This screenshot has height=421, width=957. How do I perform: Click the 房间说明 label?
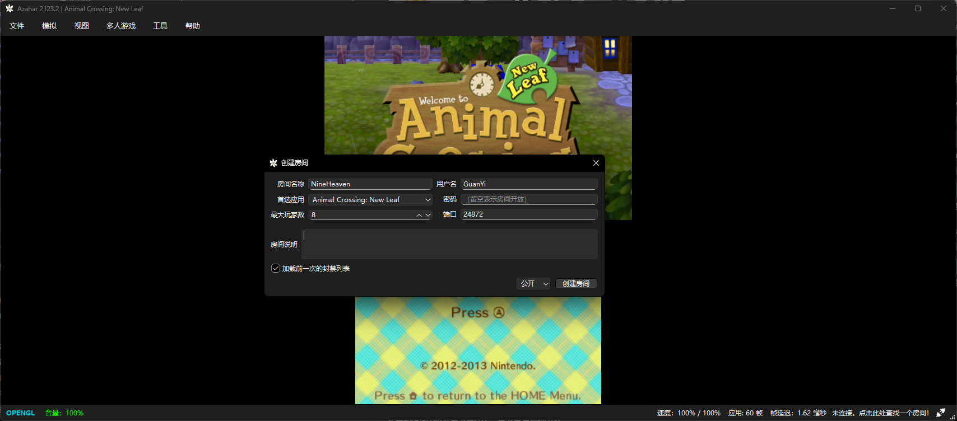(x=284, y=245)
